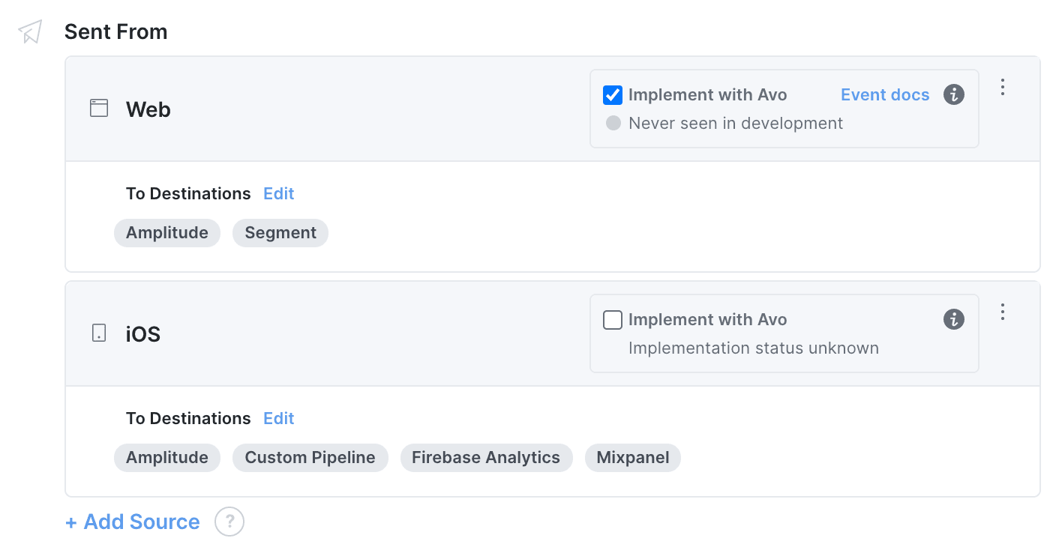Select the Segment destination tag under Web

[280, 233]
